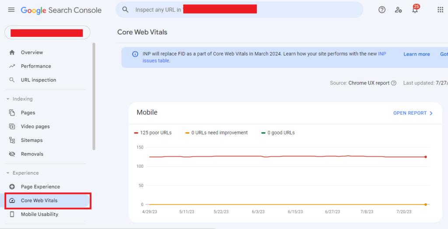This screenshot has height=229, width=448.
Task: Click orange endpoint on chart baseline
Action: [x=426, y=204]
